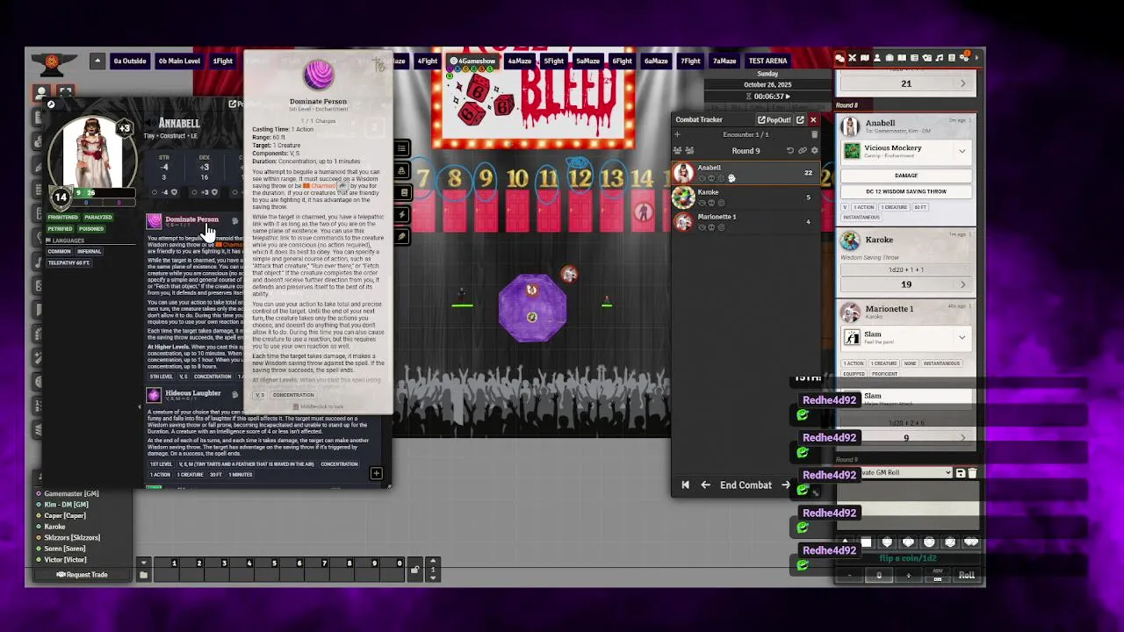
Task: Toggle the scene link icon in Combat Tracker
Action: click(x=803, y=151)
